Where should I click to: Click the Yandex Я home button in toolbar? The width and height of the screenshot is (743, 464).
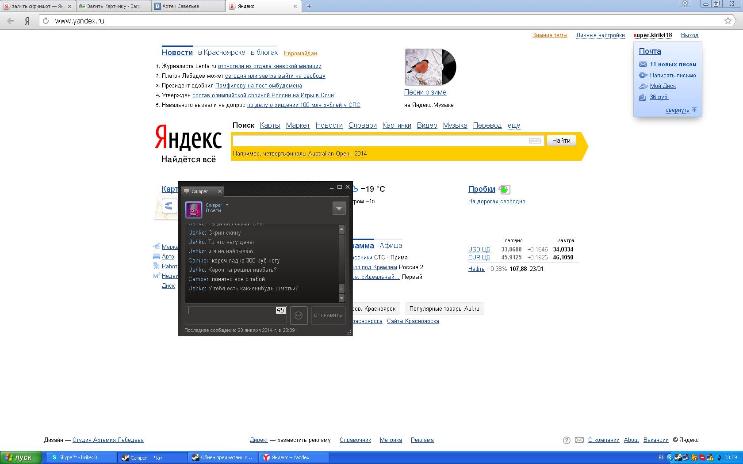(x=27, y=21)
